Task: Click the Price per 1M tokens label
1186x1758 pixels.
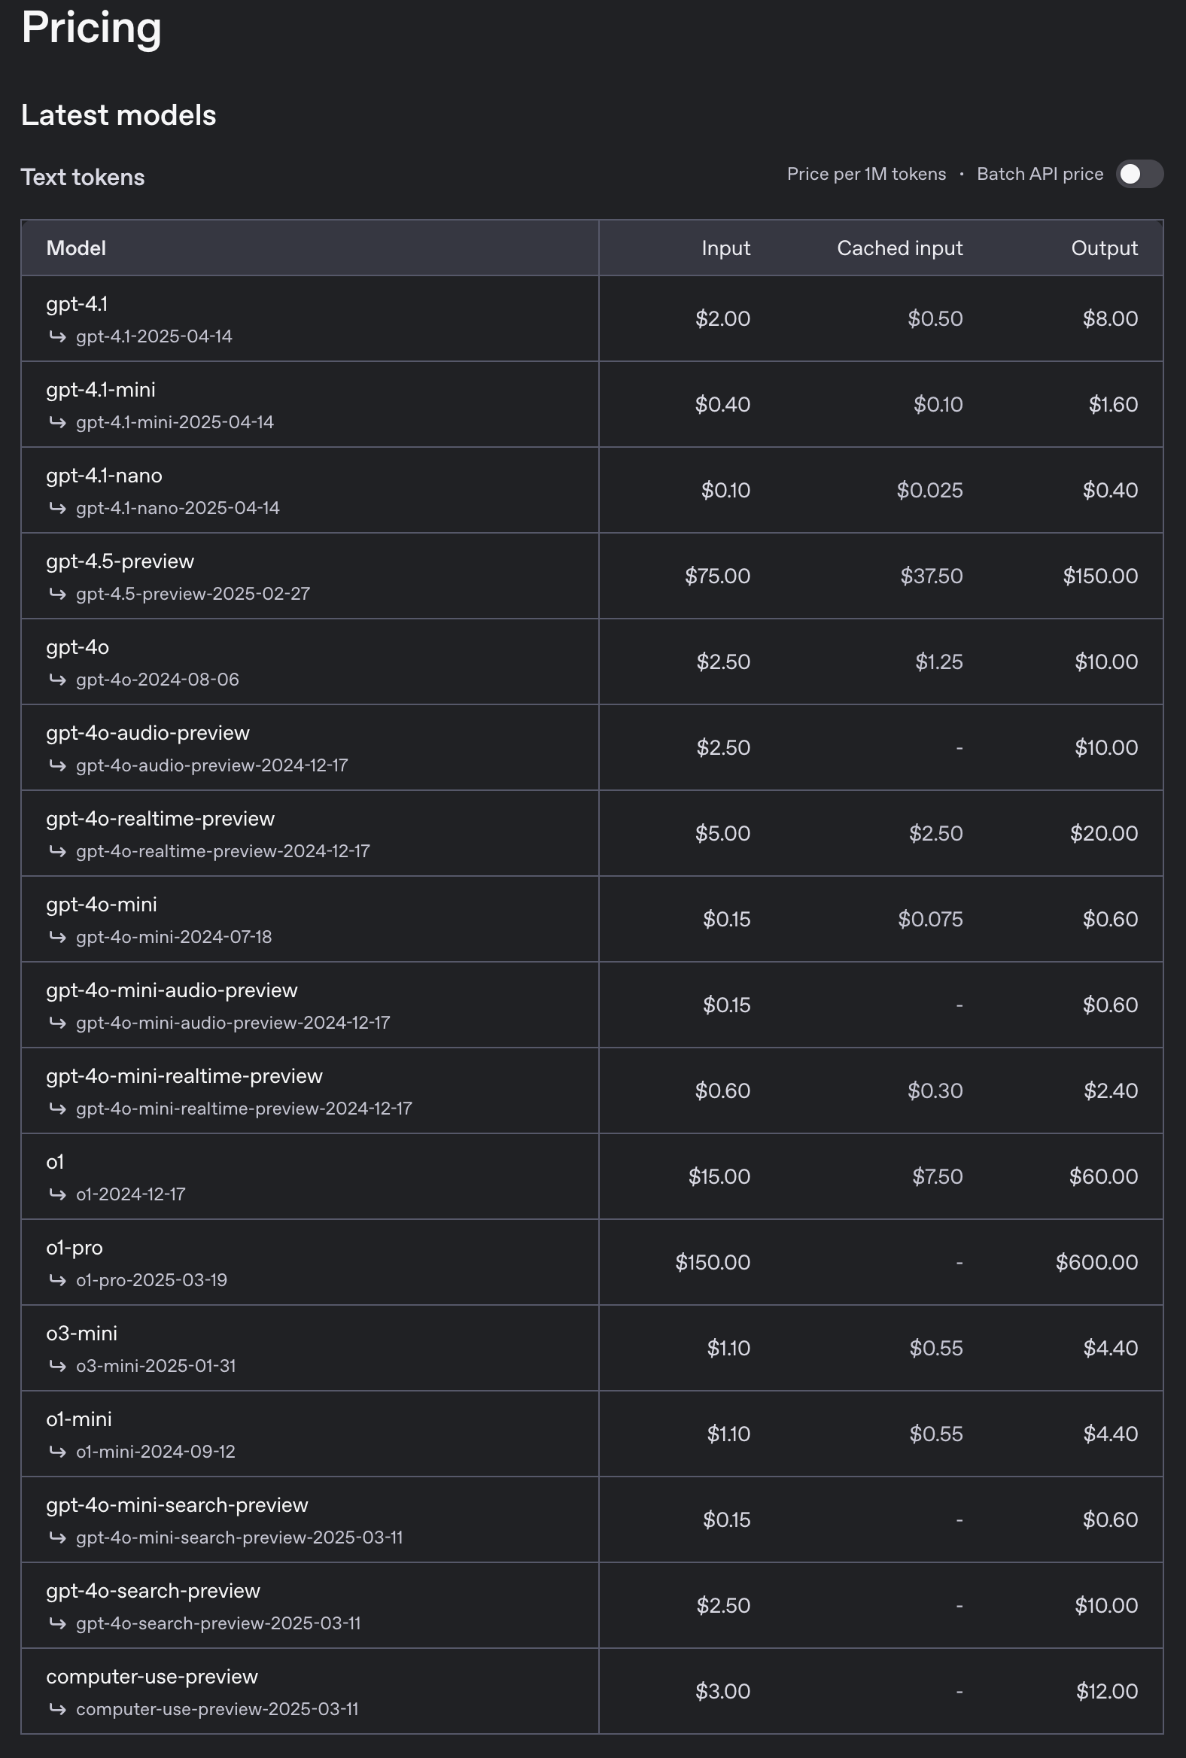Action: coord(866,174)
